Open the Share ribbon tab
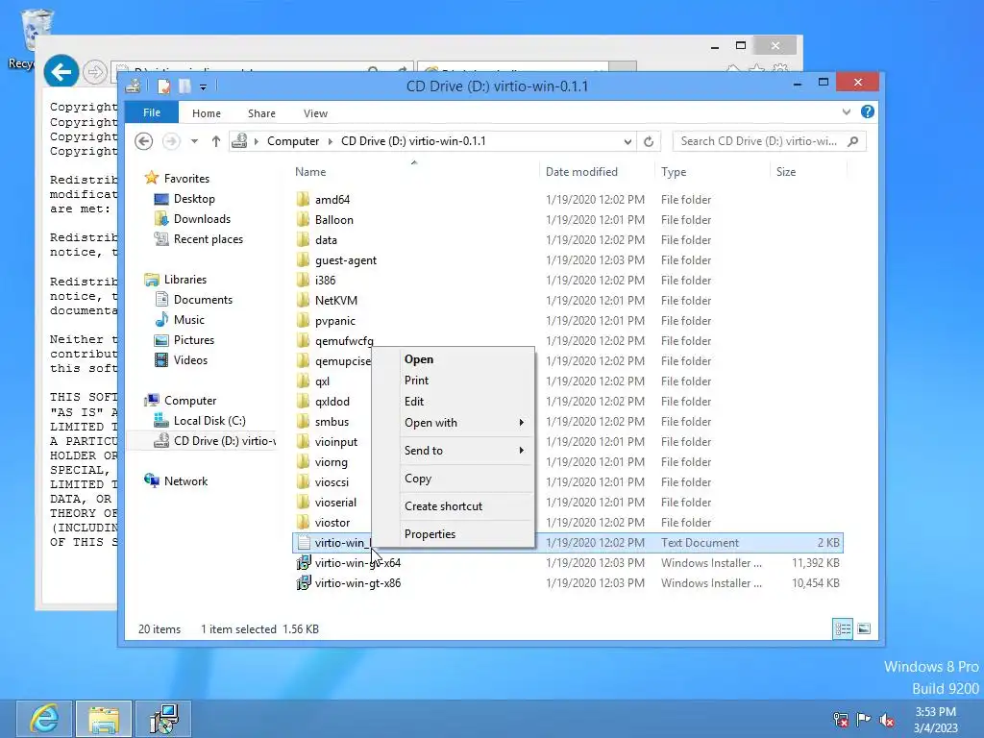The height and width of the screenshot is (738, 984). coord(261,113)
